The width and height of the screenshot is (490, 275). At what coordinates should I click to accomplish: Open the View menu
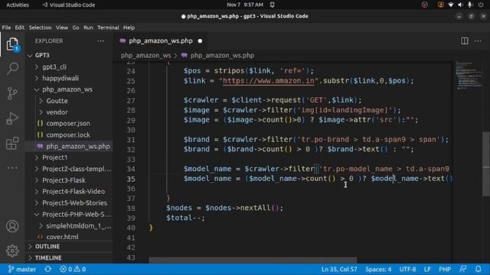click(x=62, y=27)
